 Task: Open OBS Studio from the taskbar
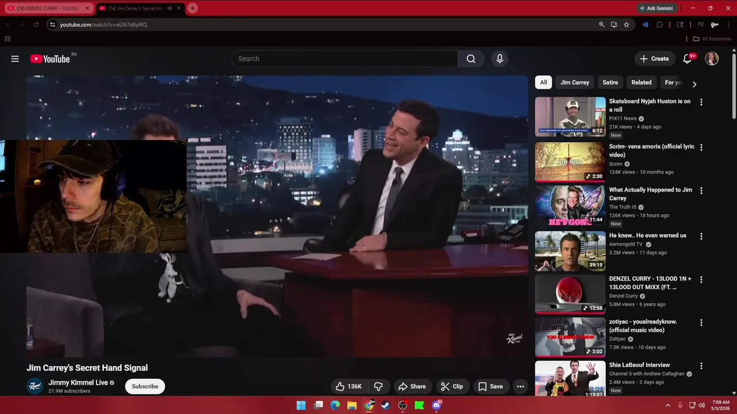coord(402,405)
